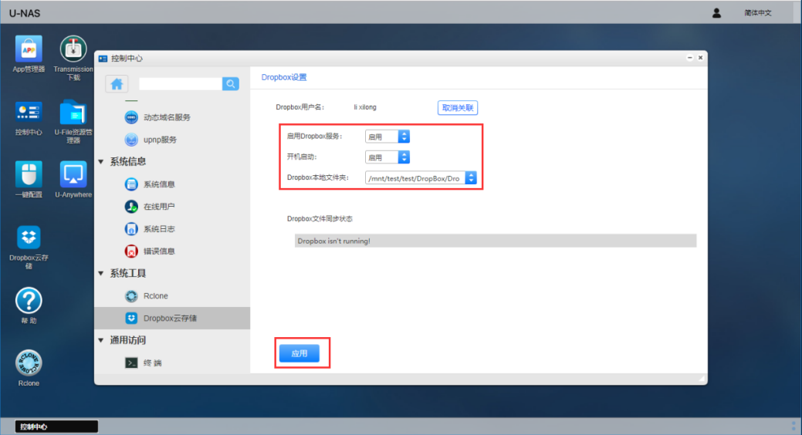The image size is (802, 435).
Task: Launch Transmission下载 desktop icon
Action: point(73,49)
